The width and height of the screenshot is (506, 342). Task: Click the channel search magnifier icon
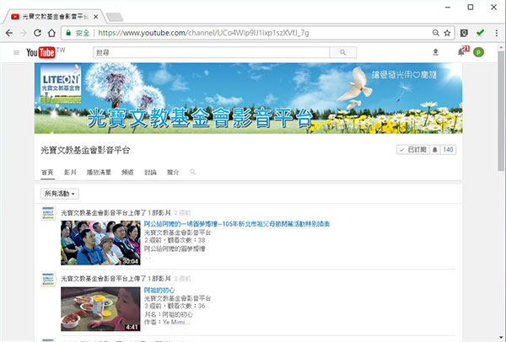pyautogui.click(x=192, y=172)
